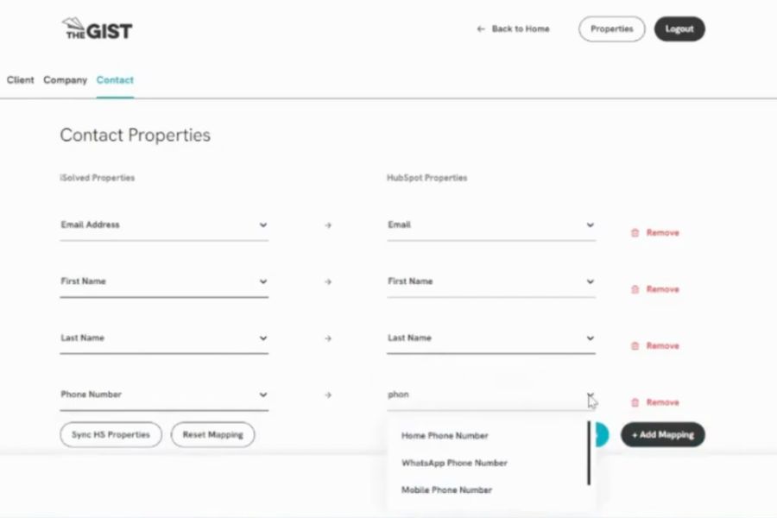
Task: Open the HubSpot First Name dropdown
Action: click(x=491, y=281)
